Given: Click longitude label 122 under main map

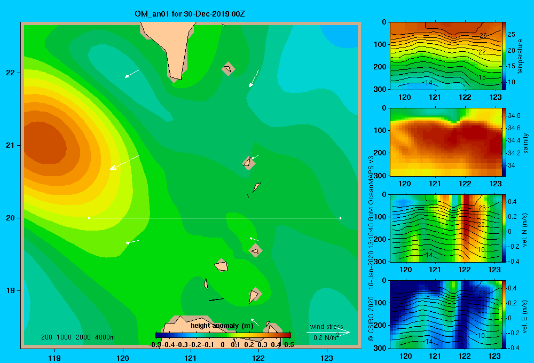Looking at the screenshot, I should 258,358.
